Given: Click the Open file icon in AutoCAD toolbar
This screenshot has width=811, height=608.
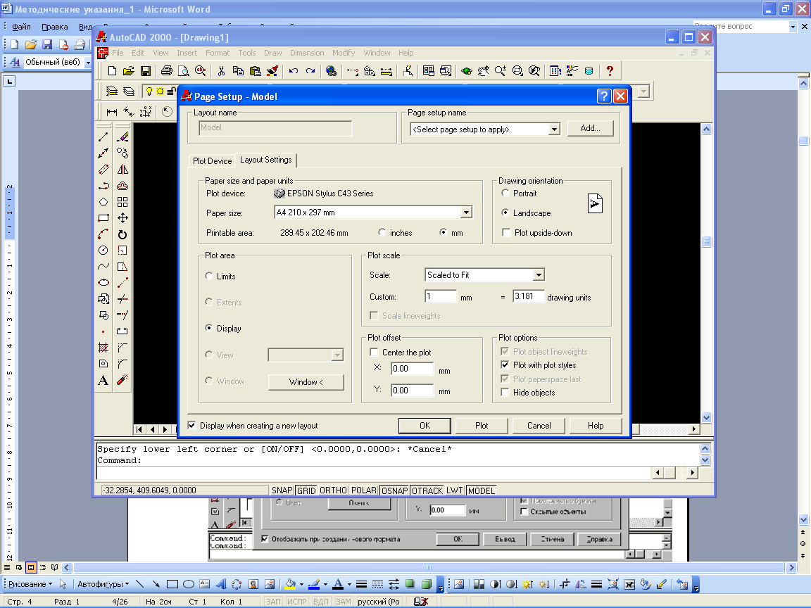Looking at the screenshot, I should [129, 71].
